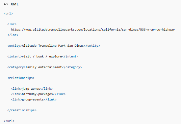Click the opening intent tag

pyautogui.click(x=15, y=56)
